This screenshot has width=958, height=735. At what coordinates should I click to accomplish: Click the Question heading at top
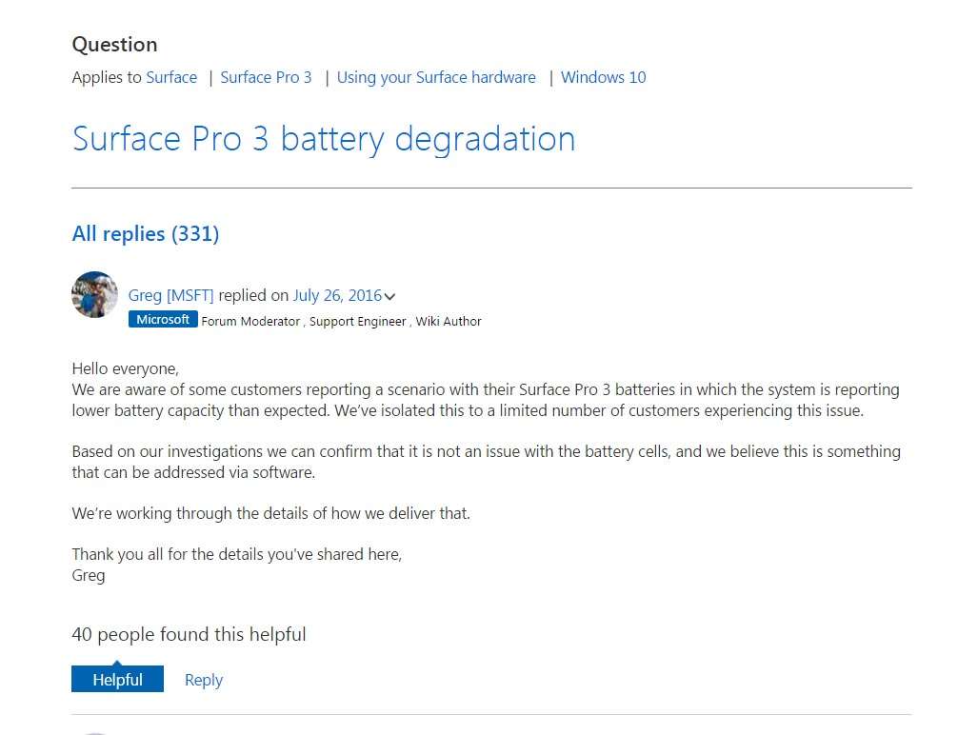(x=114, y=45)
